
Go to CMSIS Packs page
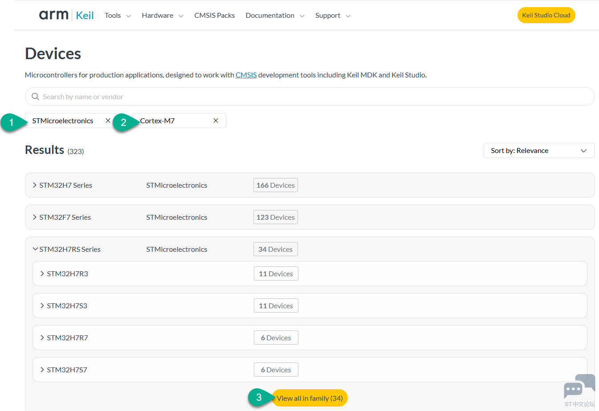(215, 16)
